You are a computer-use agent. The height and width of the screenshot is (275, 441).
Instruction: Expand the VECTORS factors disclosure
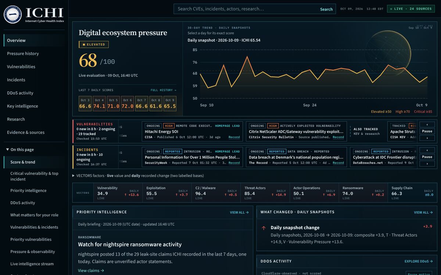pos(138,176)
